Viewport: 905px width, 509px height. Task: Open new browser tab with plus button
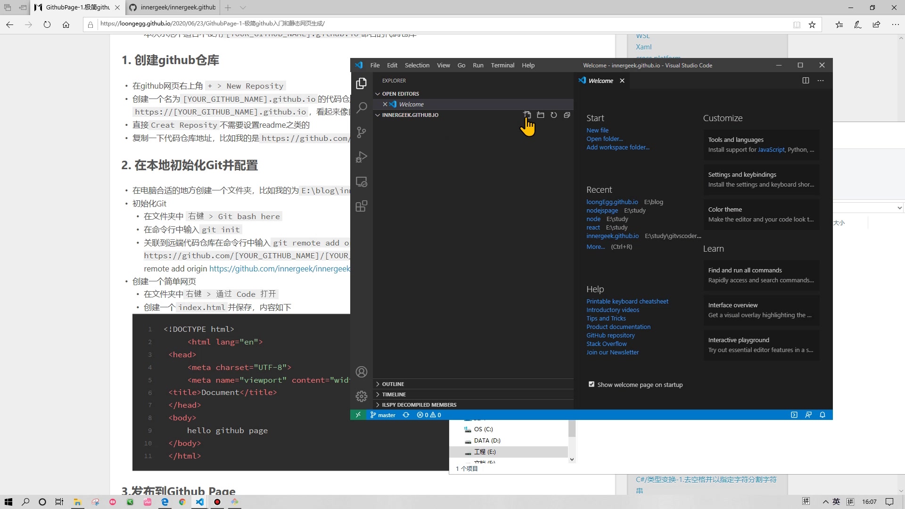pyautogui.click(x=228, y=8)
